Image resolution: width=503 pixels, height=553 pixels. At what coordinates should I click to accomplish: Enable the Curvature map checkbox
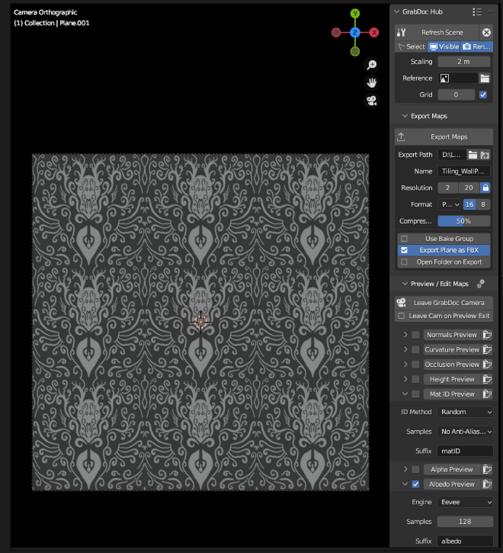[415, 349]
